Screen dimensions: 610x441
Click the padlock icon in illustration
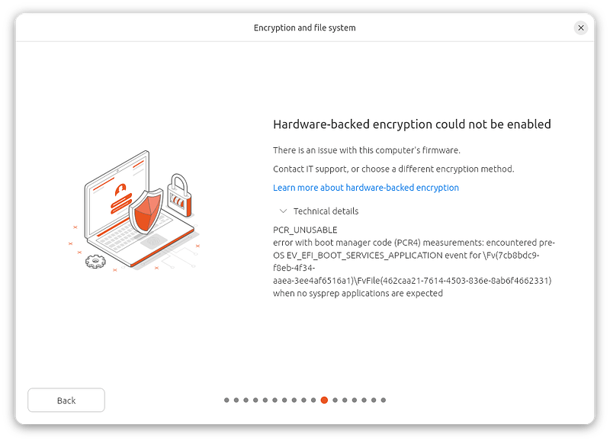point(179,195)
